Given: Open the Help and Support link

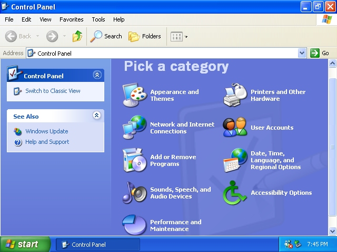Looking at the screenshot, I should tap(47, 142).
